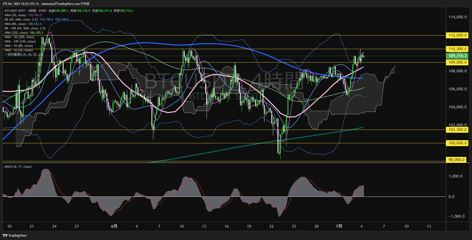Click the 25 date label on time axis
Screen dimensions: 472x240
pos(294,226)
